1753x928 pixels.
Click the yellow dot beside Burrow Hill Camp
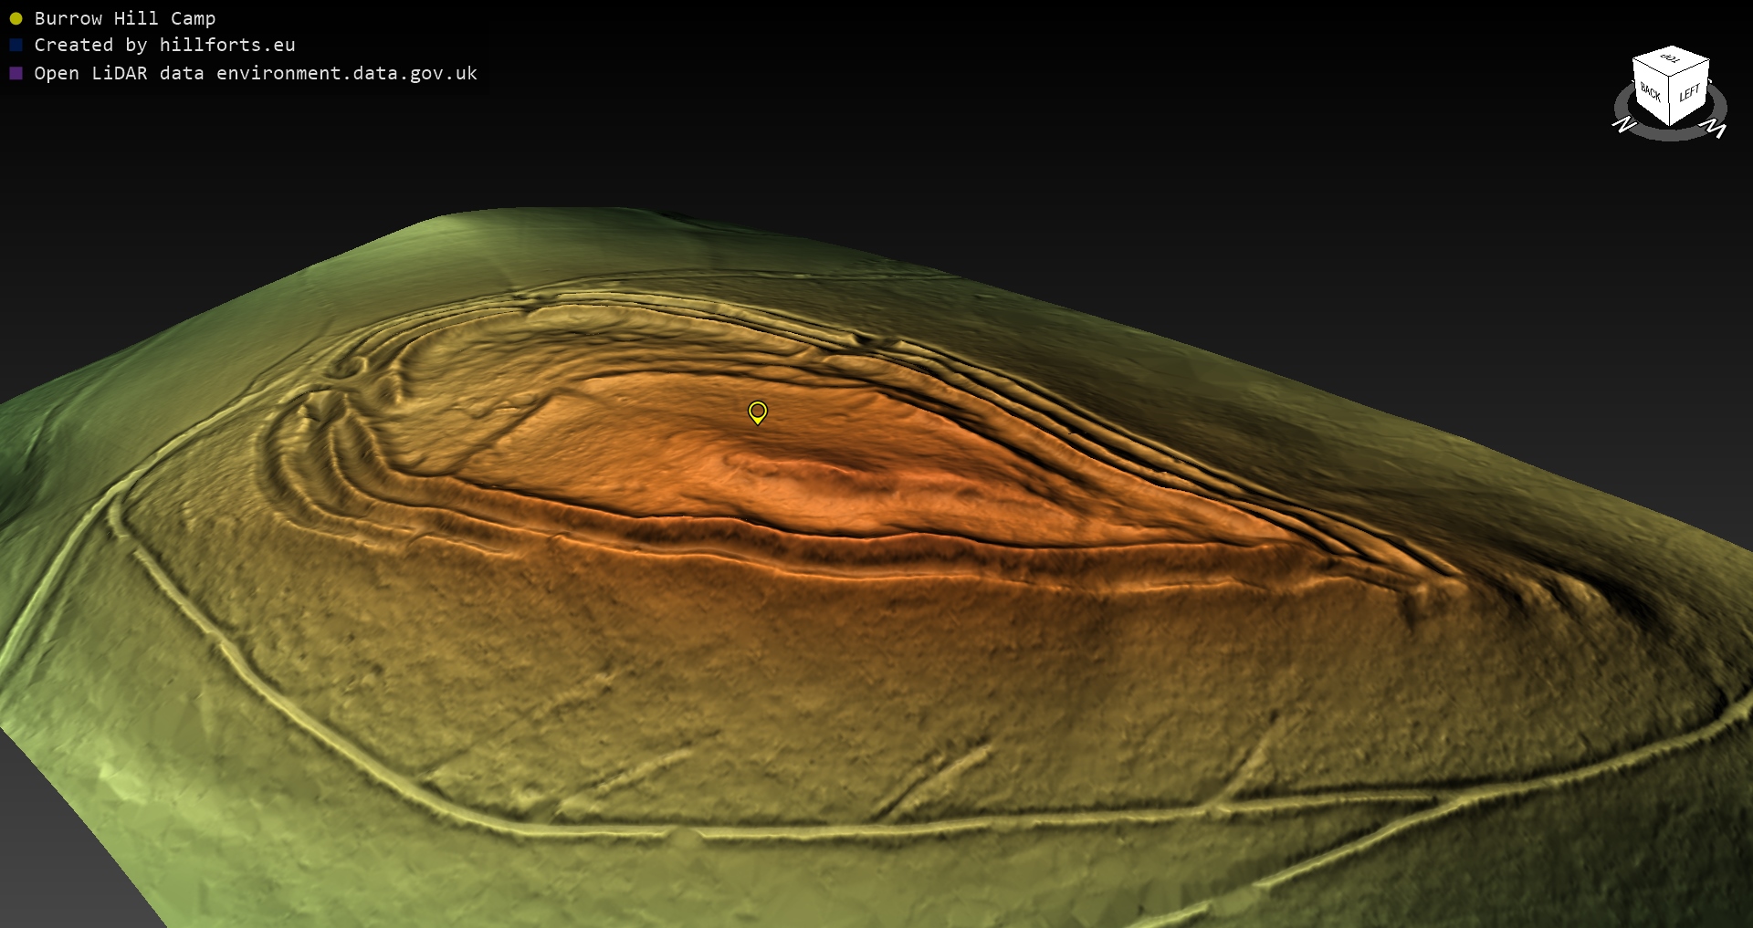16,18
